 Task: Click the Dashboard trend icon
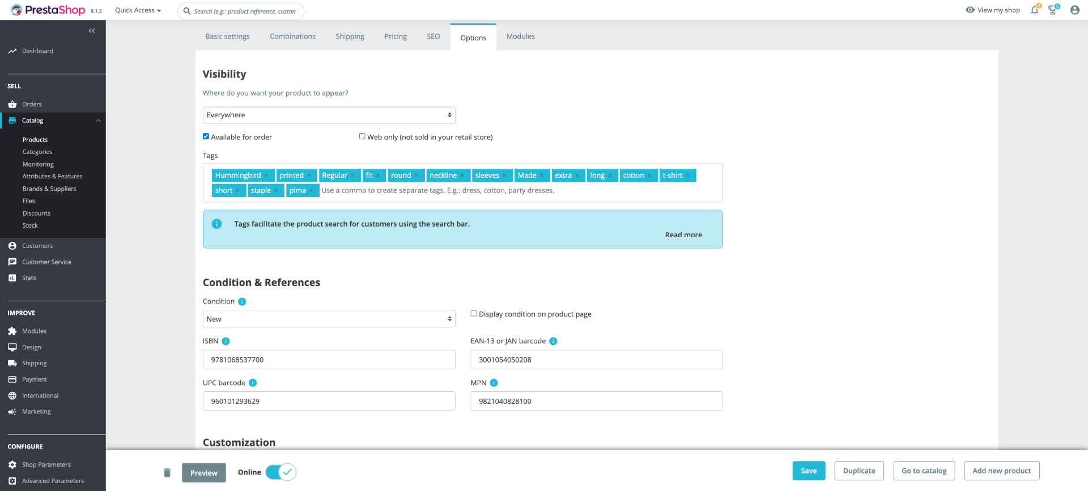point(12,51)
